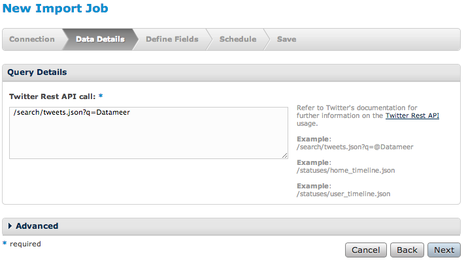Switch to the Schedule step

point(238,39)
